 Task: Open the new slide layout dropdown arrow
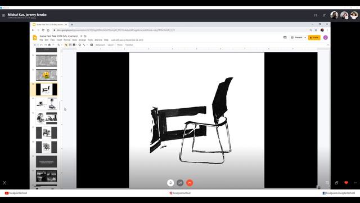tap(38, 45)
